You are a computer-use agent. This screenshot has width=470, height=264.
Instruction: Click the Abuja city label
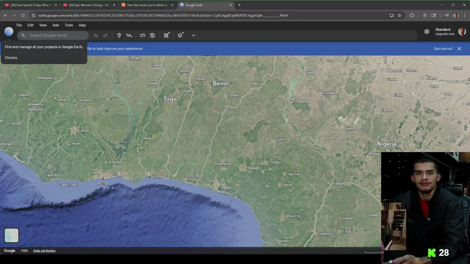[x=373, y=154]
